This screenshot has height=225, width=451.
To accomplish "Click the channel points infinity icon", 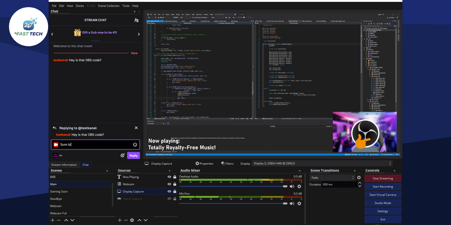I will 60,155.
